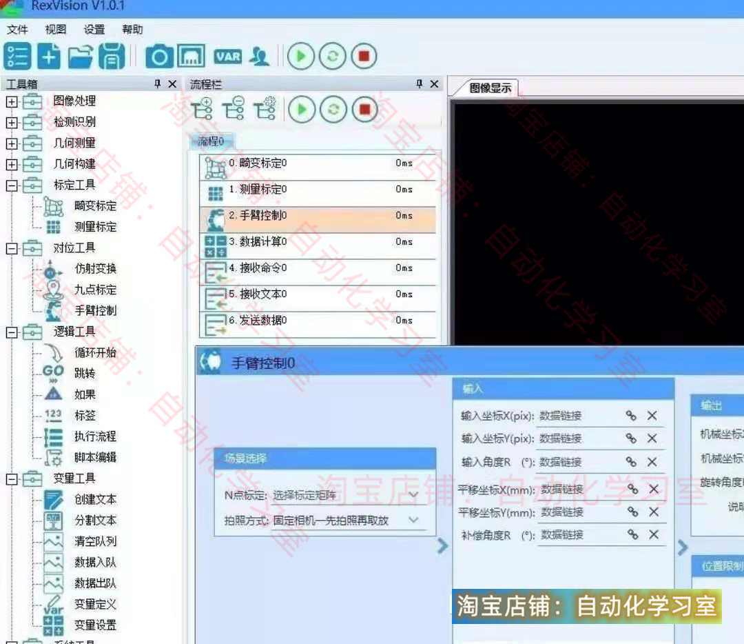Create a new project with the plus icon
The image size is (744, 644).
49,56
